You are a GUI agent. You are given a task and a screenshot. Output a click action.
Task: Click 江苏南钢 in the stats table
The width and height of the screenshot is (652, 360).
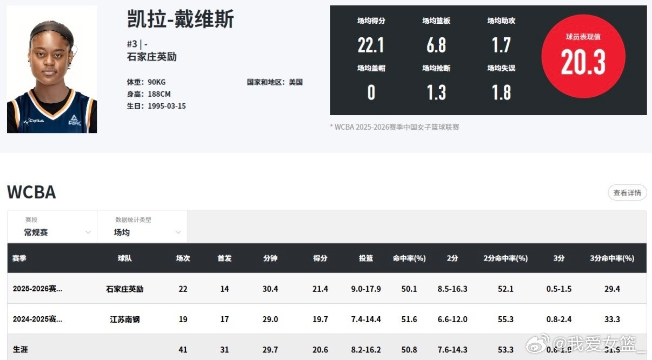tap(125, 319)
